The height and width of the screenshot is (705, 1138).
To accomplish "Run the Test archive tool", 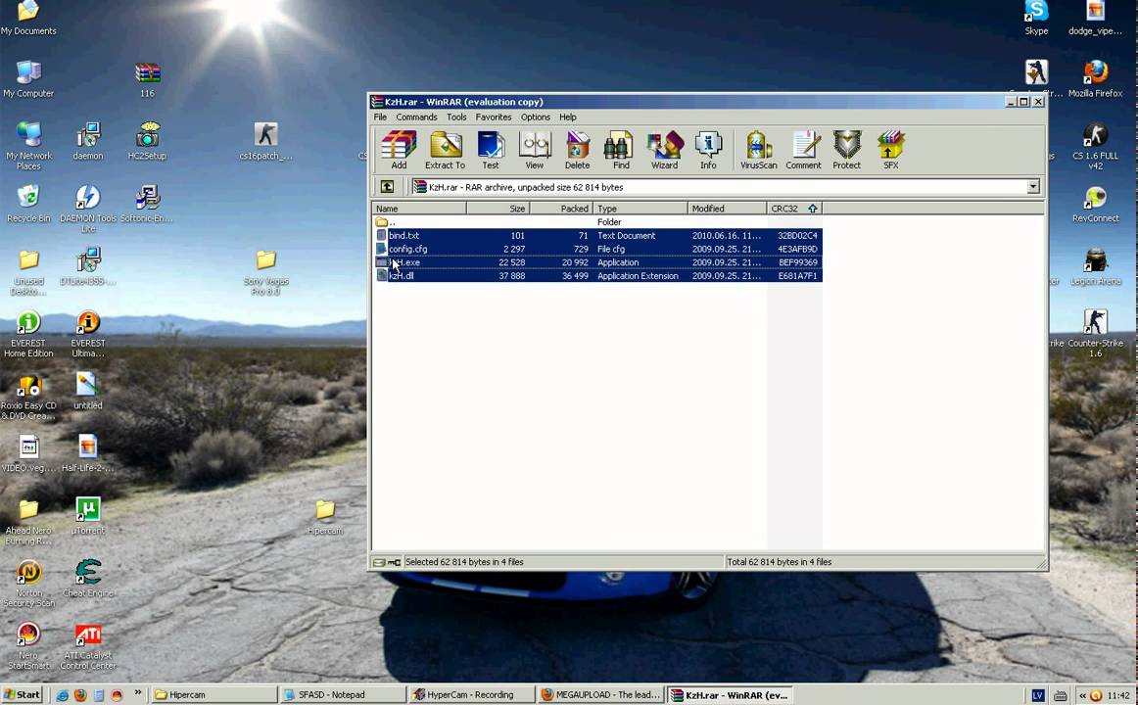I will 491,150.
